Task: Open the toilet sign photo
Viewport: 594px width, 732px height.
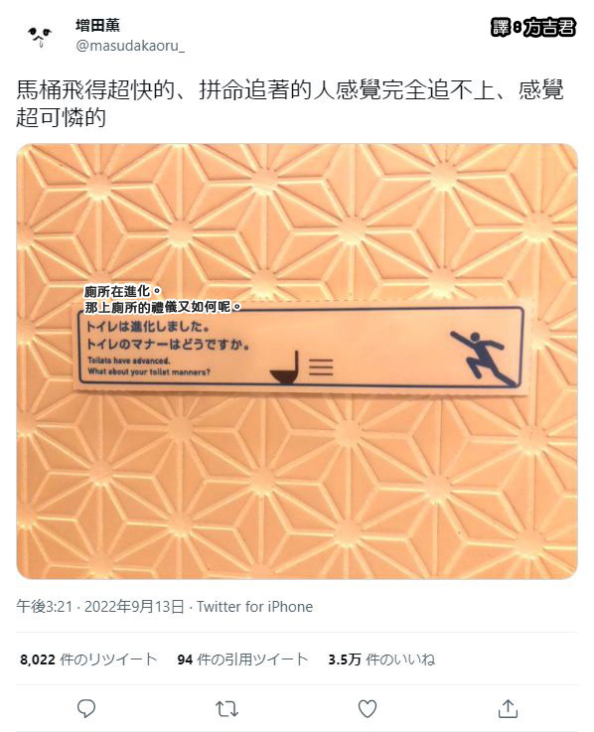Action: pyautogui.click(x=297, y=362)
